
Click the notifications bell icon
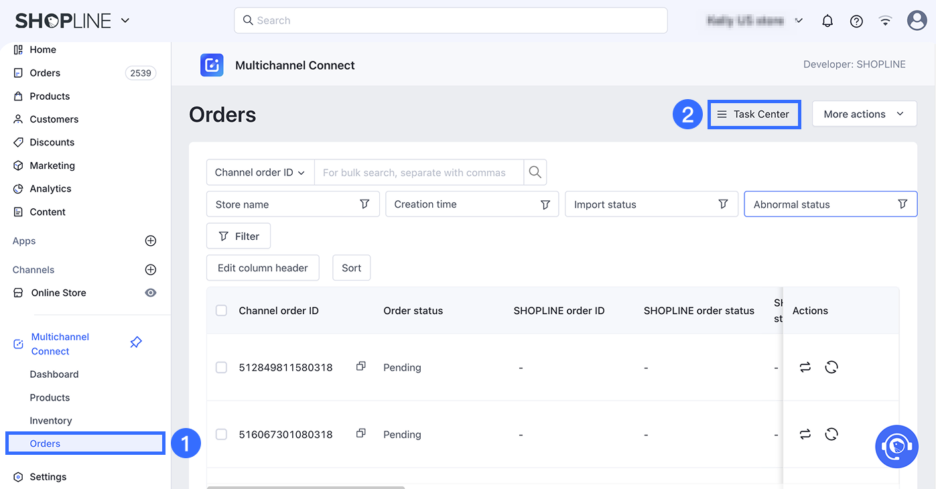coord(827,21)
